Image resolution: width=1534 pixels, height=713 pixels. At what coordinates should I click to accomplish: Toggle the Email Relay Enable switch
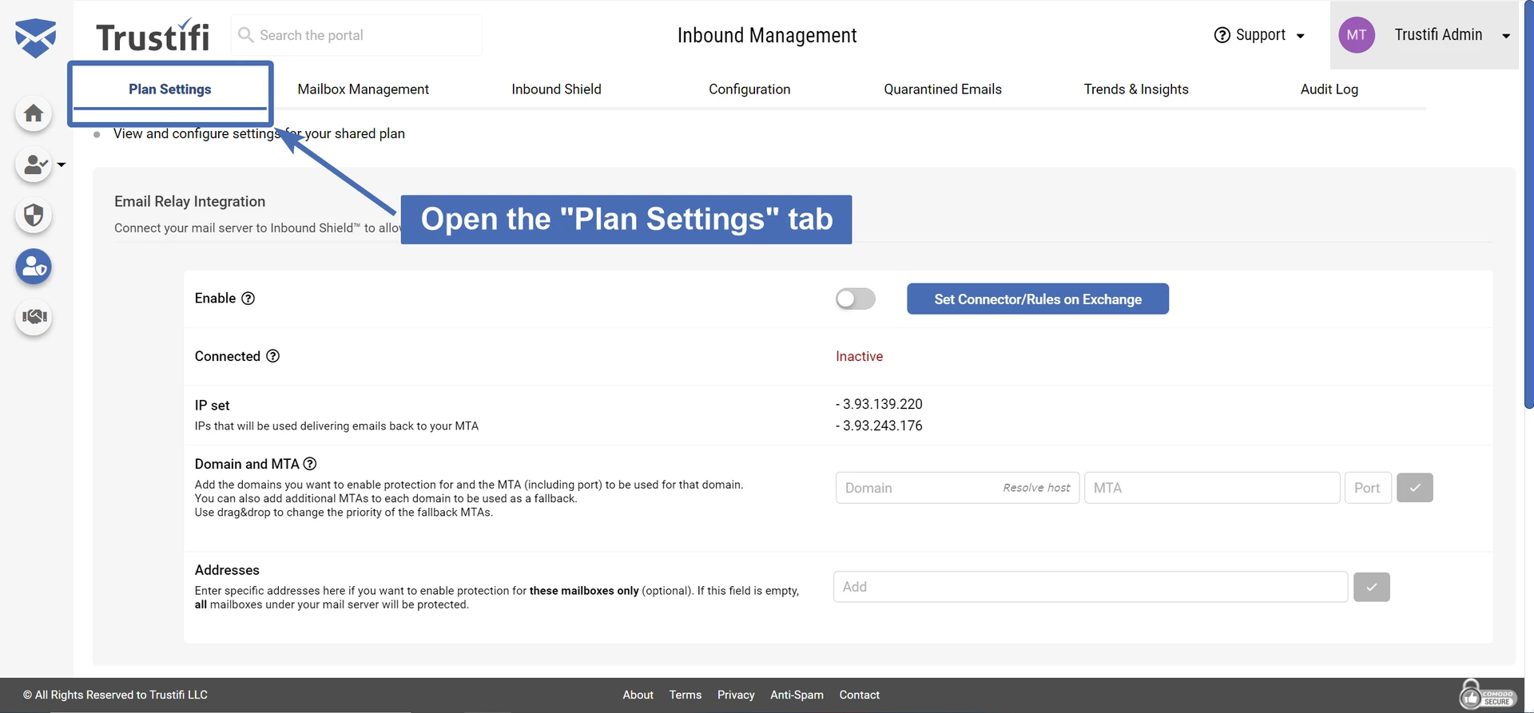pos(856,299)
